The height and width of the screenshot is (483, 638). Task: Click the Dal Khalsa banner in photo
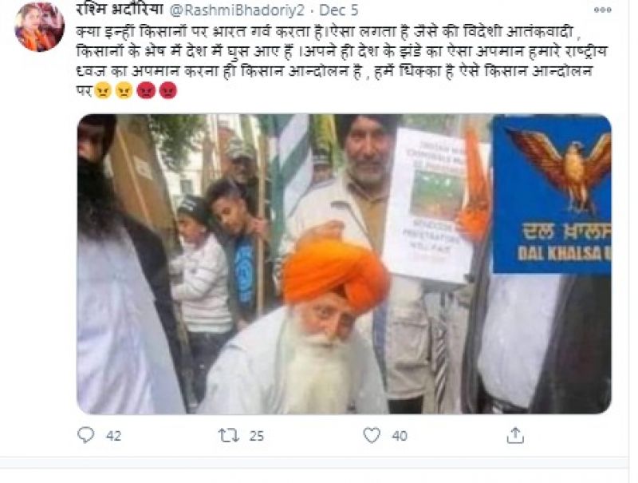coord(552,195)
